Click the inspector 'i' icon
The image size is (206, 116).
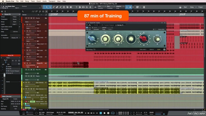(x=5, y=12)
